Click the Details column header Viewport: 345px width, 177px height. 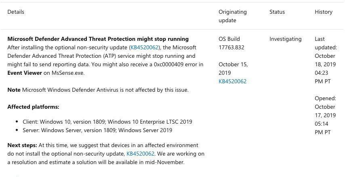[16, 12]
